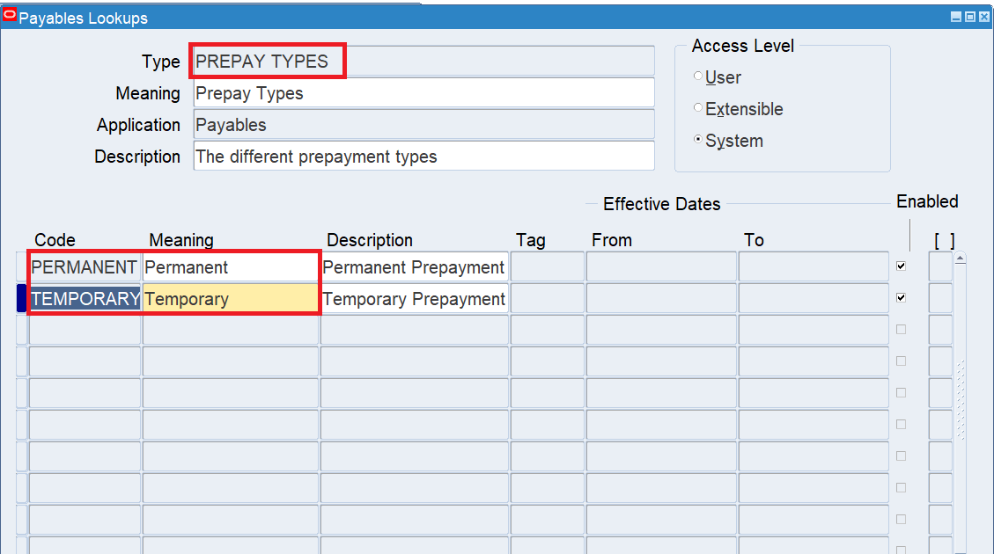Disable the Enabled checkbox for PERMANENT
Image resolution: width=994 pixels, height=554 pixels.
(x=901, y=266)
